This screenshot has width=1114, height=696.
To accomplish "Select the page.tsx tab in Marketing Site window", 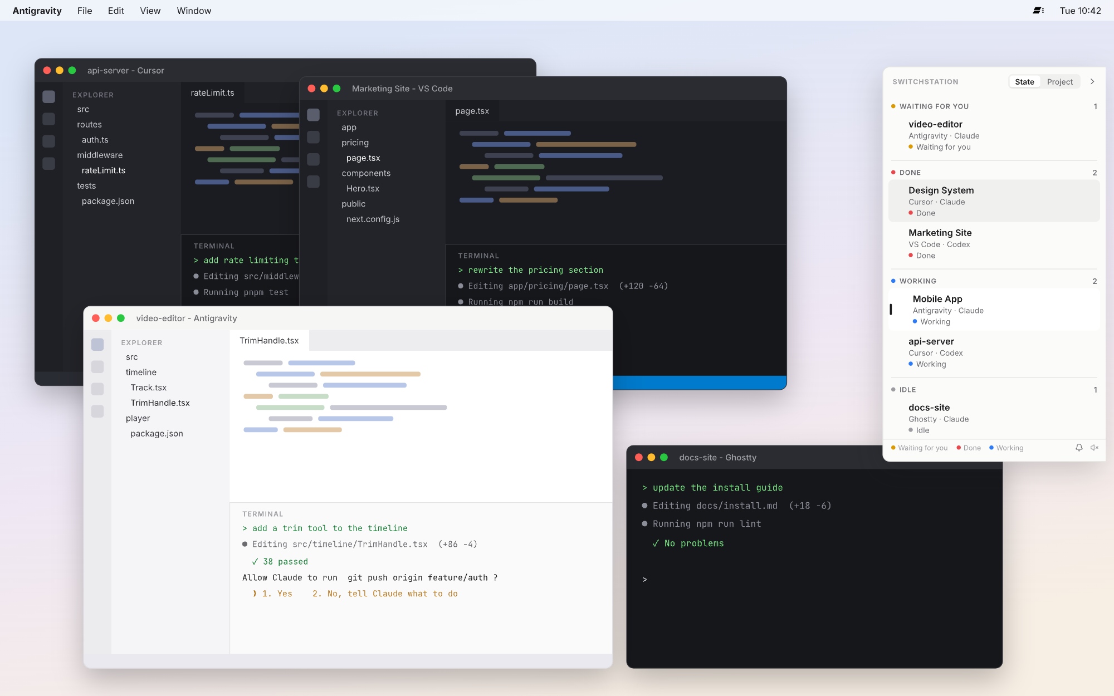I will point(472,111).
